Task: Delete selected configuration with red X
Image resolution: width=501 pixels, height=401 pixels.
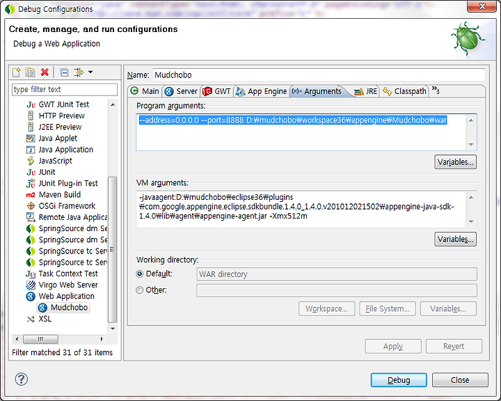Action: pyautogui.click(x=45, y=72)
